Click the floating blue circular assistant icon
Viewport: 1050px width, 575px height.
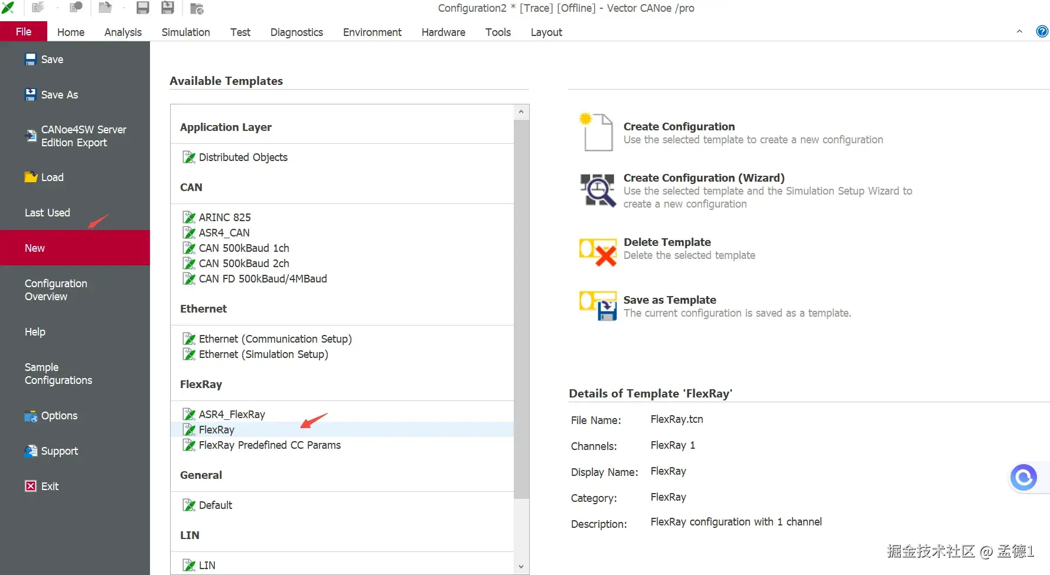pos(1023,477)
